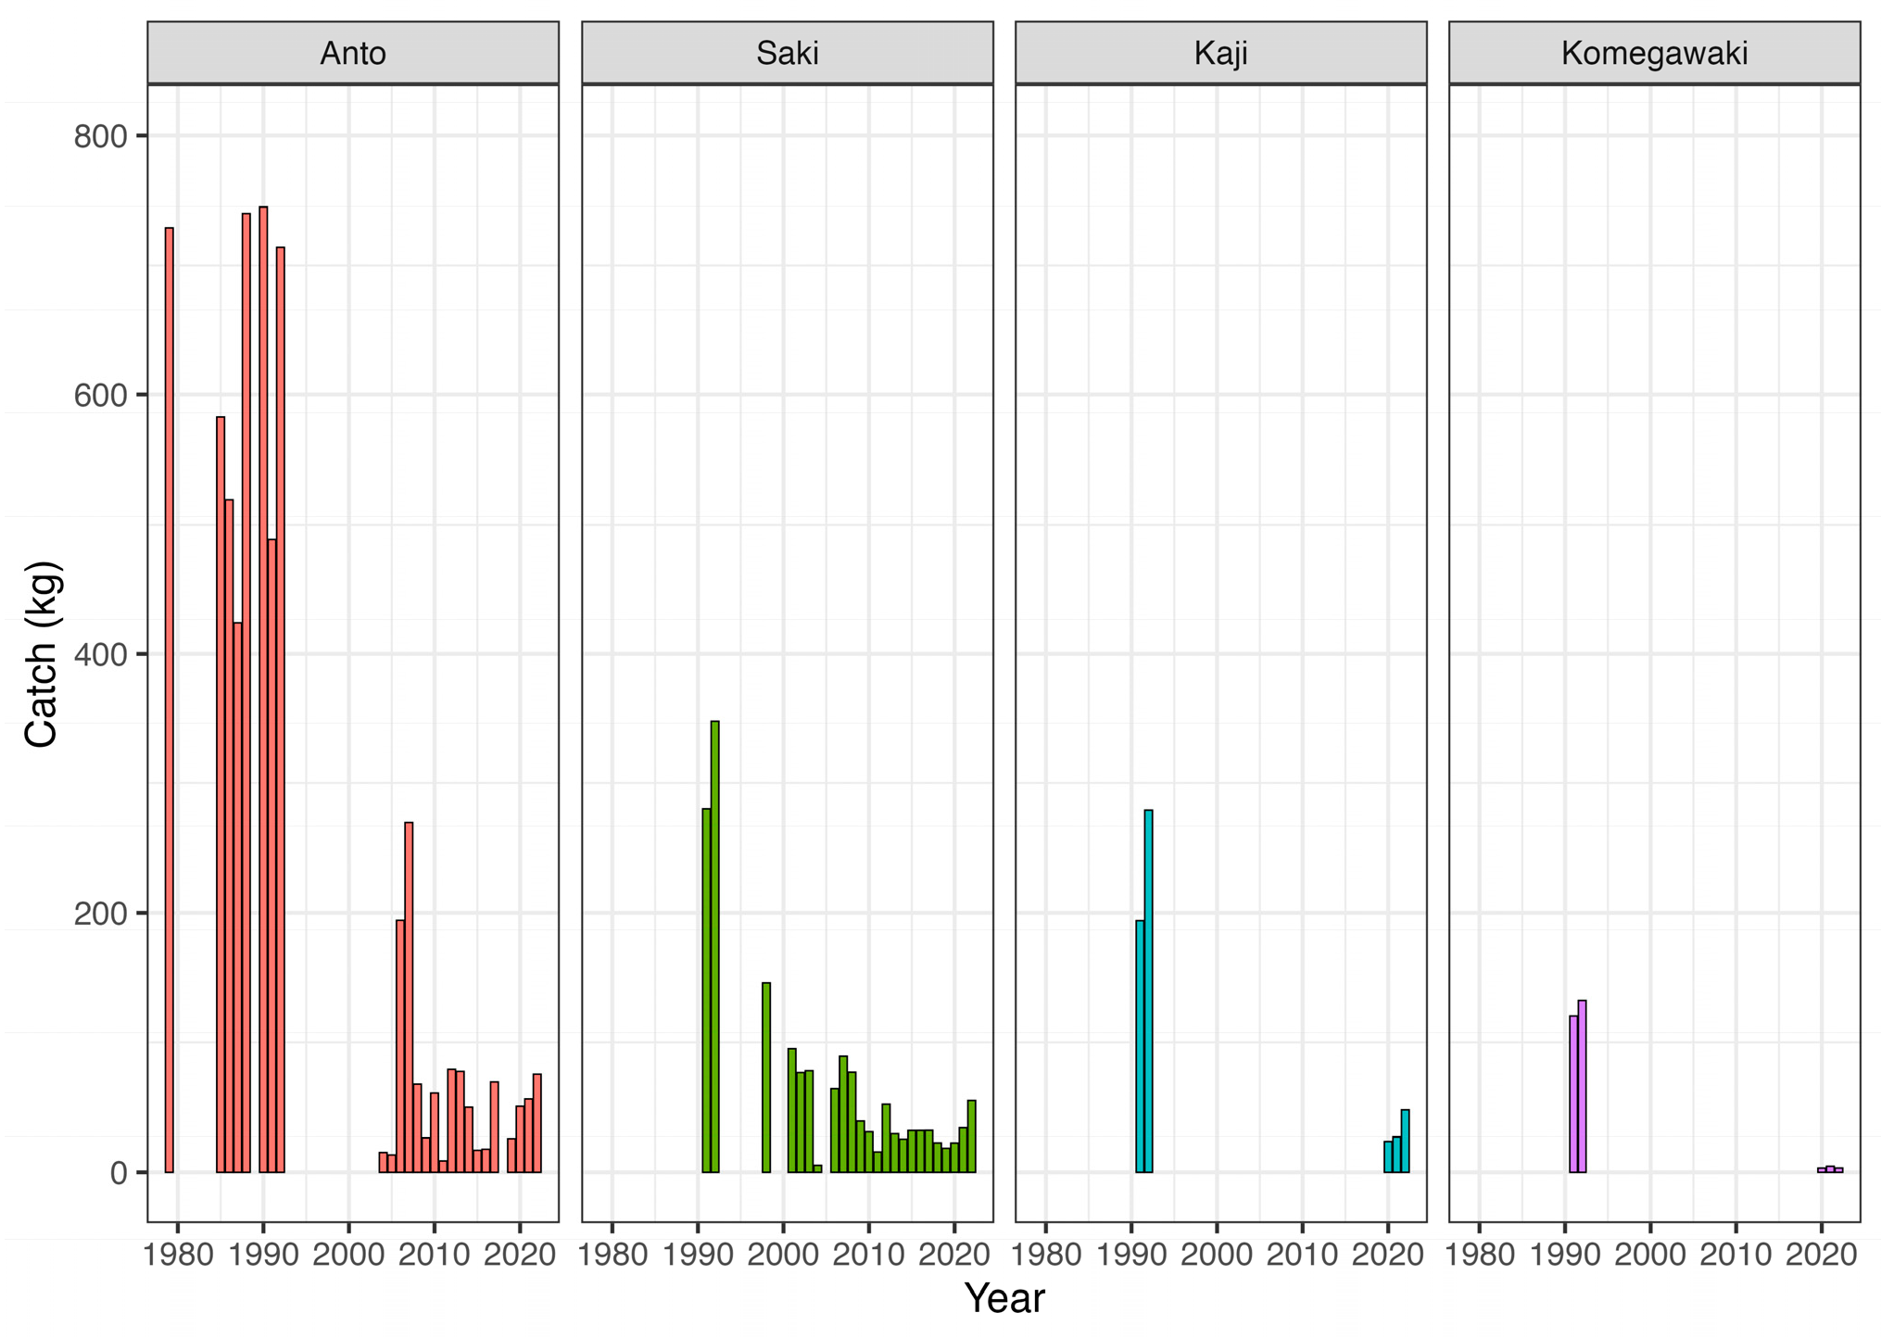Click the Komegawaki facet header
The width and height of the screenshot is (1881, 1338).
coord(1654,53)
